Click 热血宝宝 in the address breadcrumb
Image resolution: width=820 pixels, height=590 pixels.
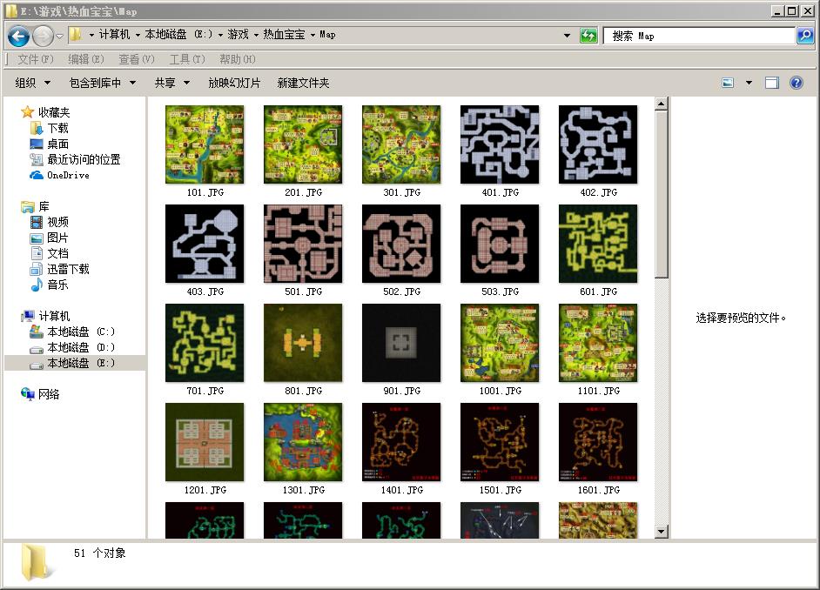[x=284, y=35]
